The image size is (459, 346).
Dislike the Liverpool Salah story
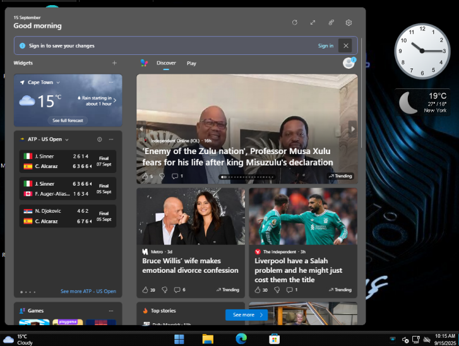point(277,290)
